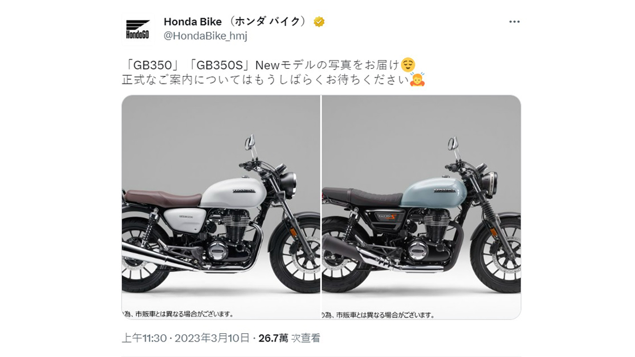The width and height of the screenshot is (635, 357).
Task: Click the HondaGO profile avatar
Action: (138, 29)
